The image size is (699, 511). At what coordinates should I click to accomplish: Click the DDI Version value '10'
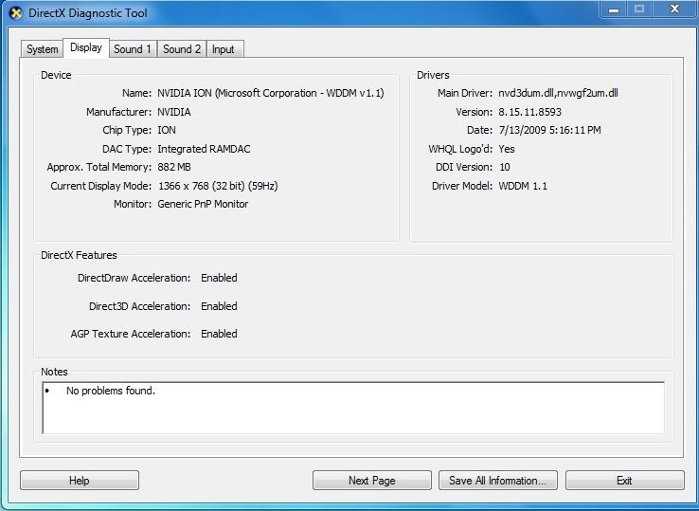[x=505, y=167]
